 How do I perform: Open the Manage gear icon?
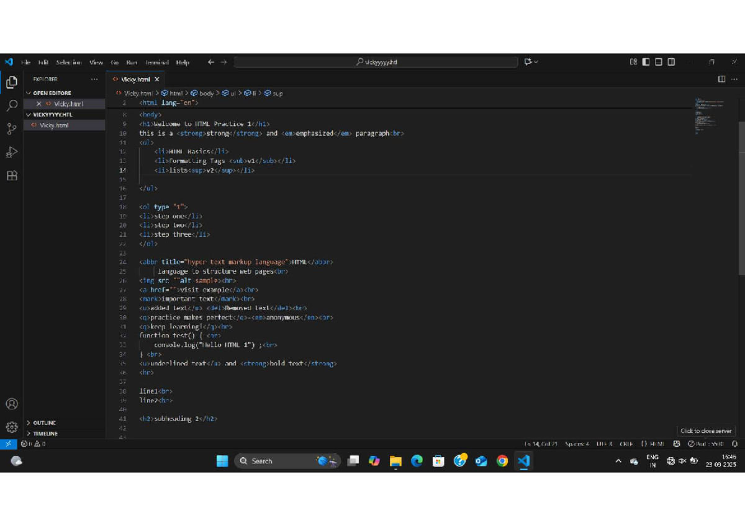11,427
